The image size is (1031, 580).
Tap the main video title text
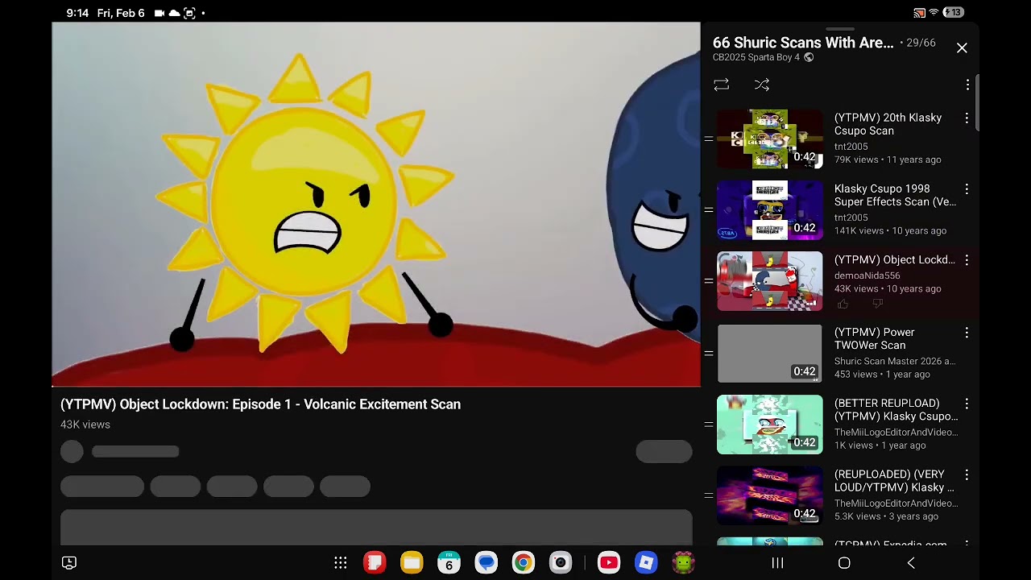pyautogui.click(x=260, y=404)
